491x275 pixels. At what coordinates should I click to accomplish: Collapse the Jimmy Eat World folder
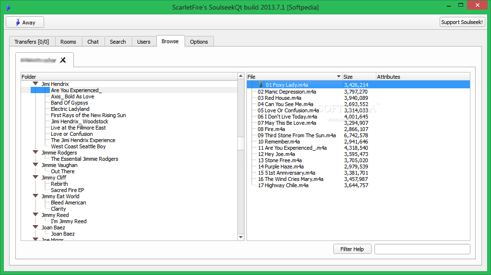pyautogui.click(x=35, y=196)
